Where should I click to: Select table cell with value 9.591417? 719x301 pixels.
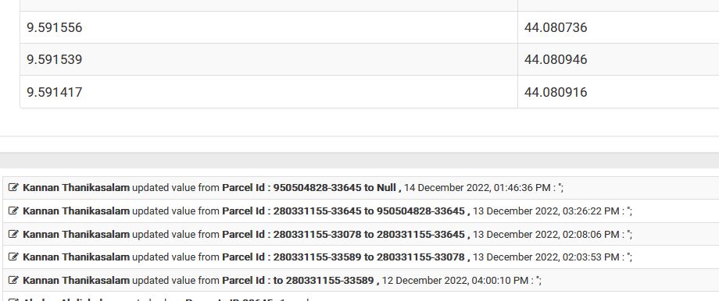pos(269,92)
